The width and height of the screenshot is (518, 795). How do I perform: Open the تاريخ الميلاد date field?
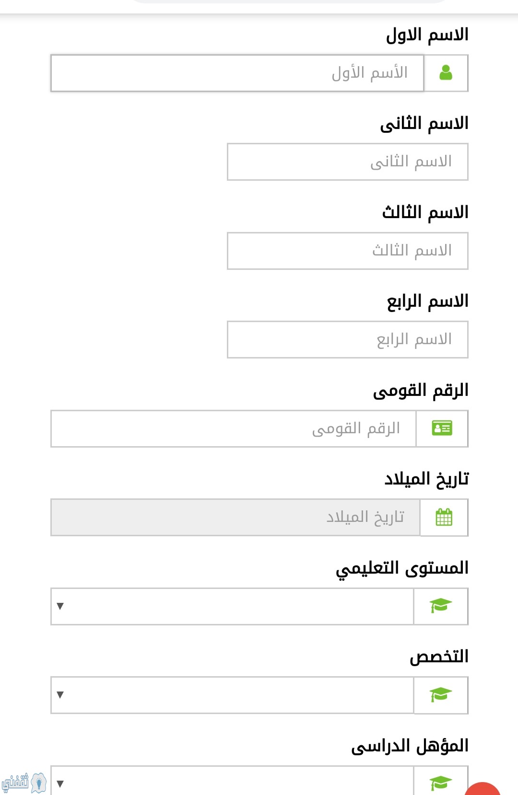[x=235, y=518]
